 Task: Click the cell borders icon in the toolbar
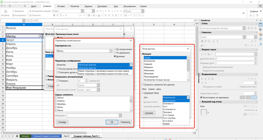coord(89,15)
